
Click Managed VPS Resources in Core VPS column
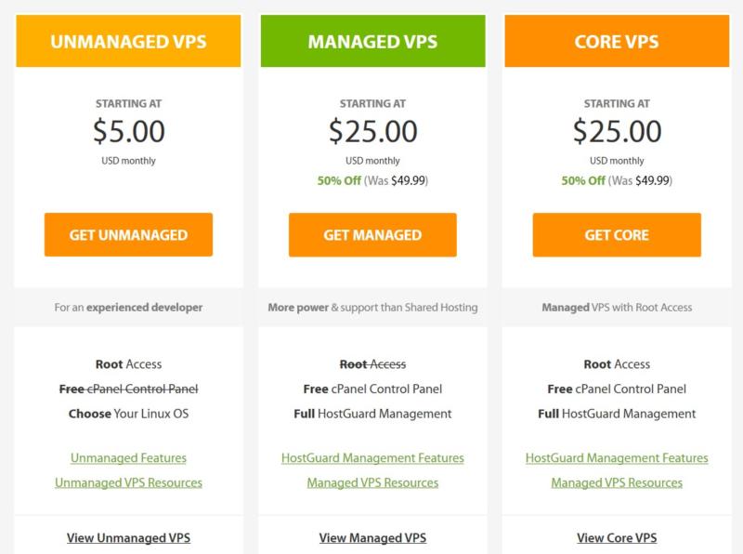[x=617, y=482]
